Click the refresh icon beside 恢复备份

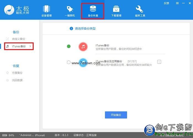click(x=7, y=73)
